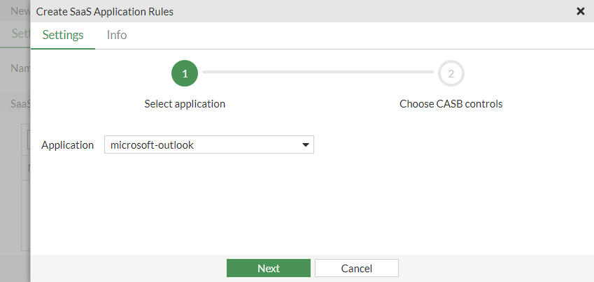Close the Create SaaS Application Rules dialog
Screen dimensions: 594x282
[580, 11]
